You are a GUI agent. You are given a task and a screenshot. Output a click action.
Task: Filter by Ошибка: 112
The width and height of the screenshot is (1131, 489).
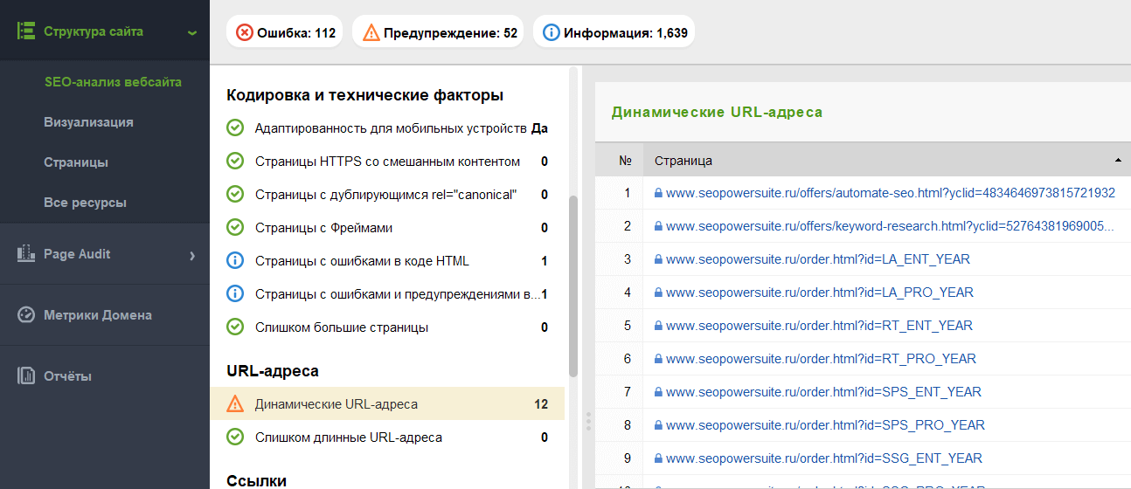285,33
